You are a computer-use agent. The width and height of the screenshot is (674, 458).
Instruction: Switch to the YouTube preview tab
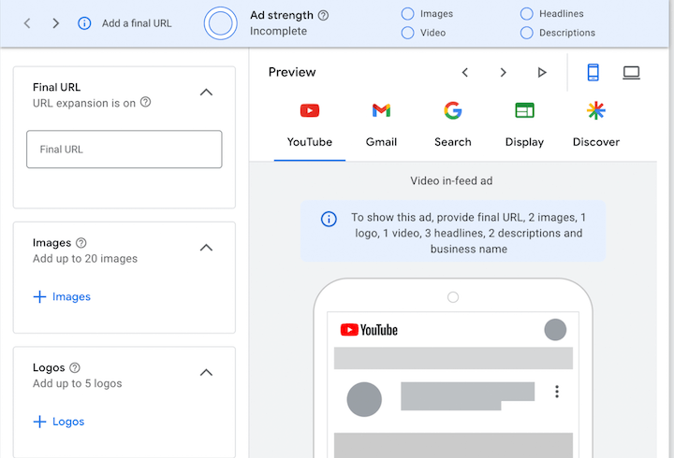310,130
